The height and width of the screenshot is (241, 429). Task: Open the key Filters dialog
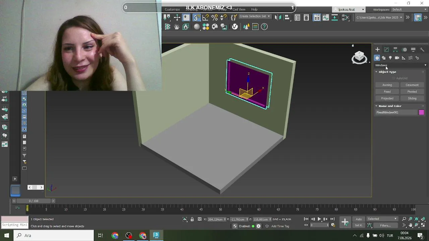click(385, 226)
